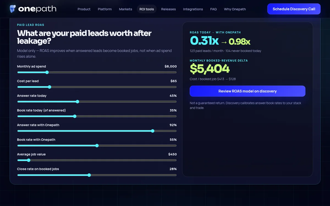This screenshot has width=330, height=206.
Task: Click the 45% answer rate value
Action: 173,96
